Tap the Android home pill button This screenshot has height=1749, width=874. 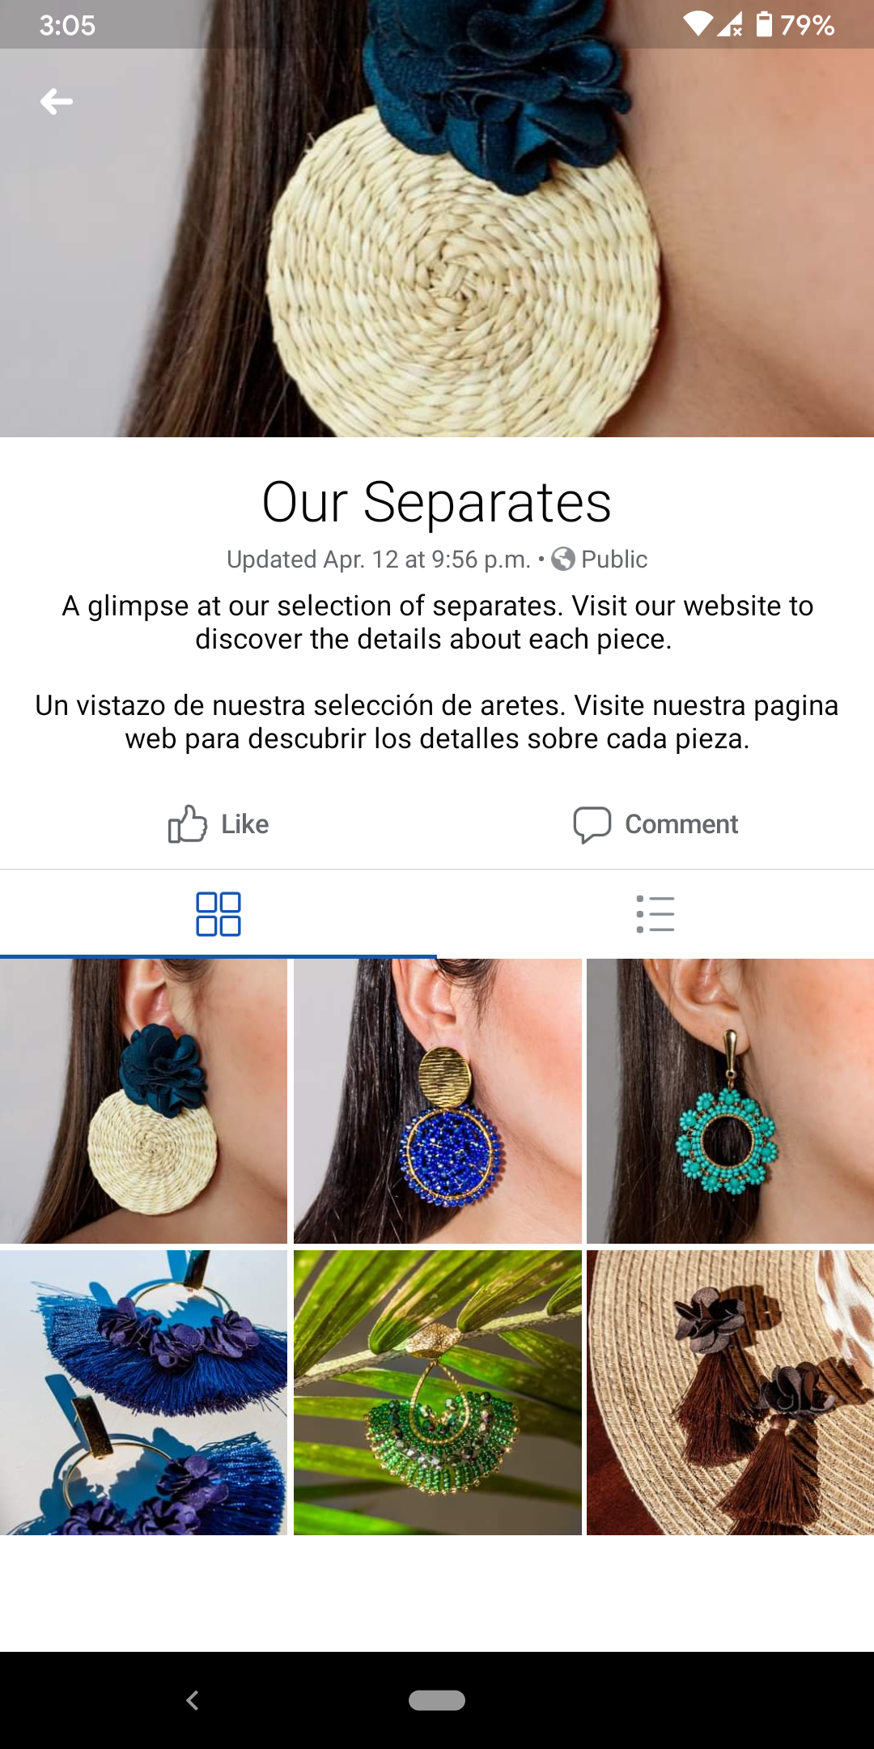437,1700
